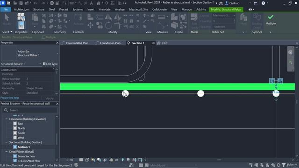Click the Apply button in Properties

pyautogui.click(x=50, y=98)
